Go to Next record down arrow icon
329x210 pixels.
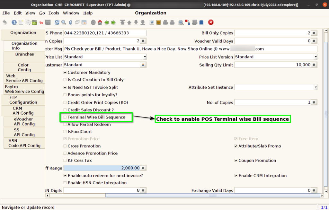coord(136,22)
